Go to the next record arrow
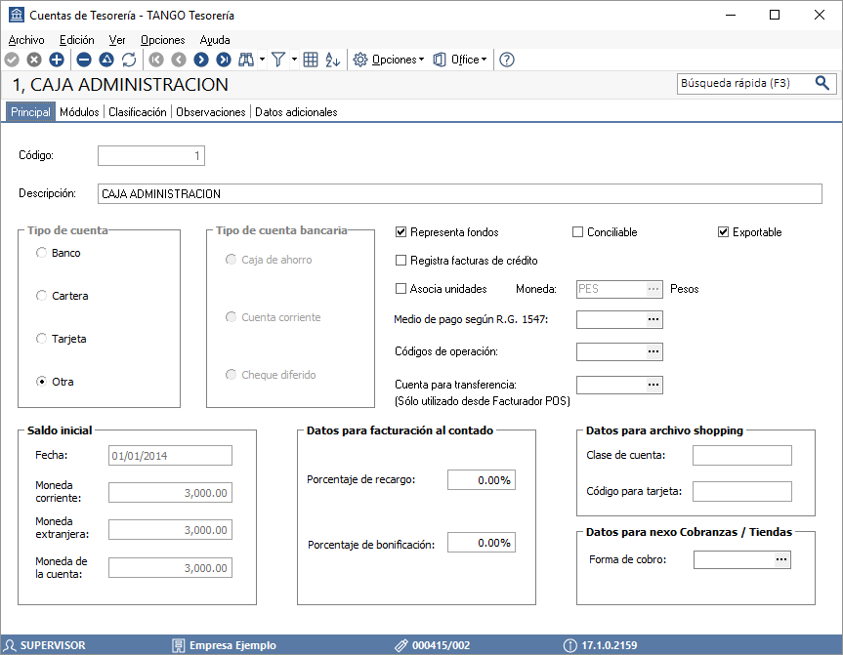The height and width of the screenshot is (655, 843). click(201, 60)
